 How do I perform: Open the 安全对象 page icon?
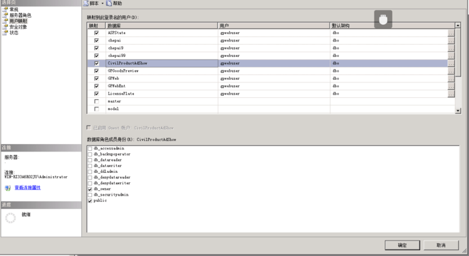[5, 27]
